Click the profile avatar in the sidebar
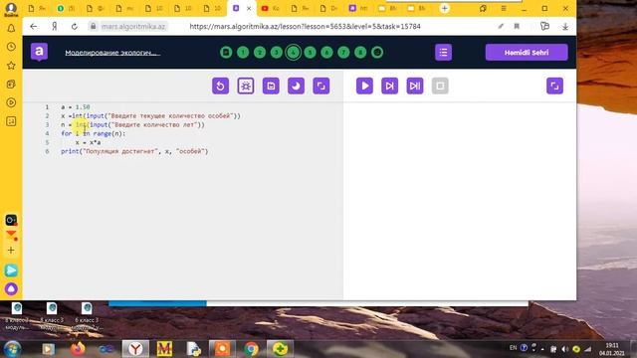The image size is (637, 358). [11, 9]
